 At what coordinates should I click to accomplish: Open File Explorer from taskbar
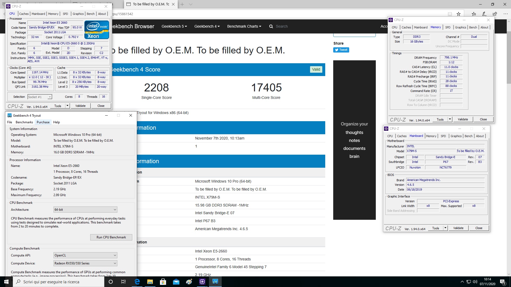(150, 282)
